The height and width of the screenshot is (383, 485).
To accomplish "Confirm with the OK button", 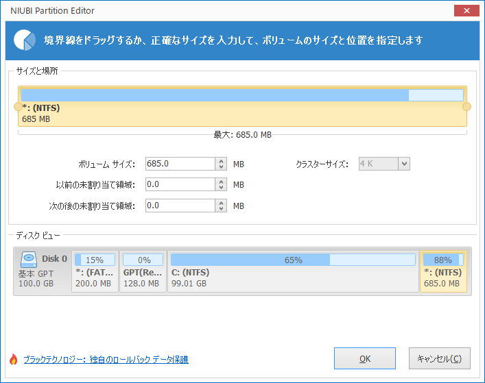I will 365,358.
